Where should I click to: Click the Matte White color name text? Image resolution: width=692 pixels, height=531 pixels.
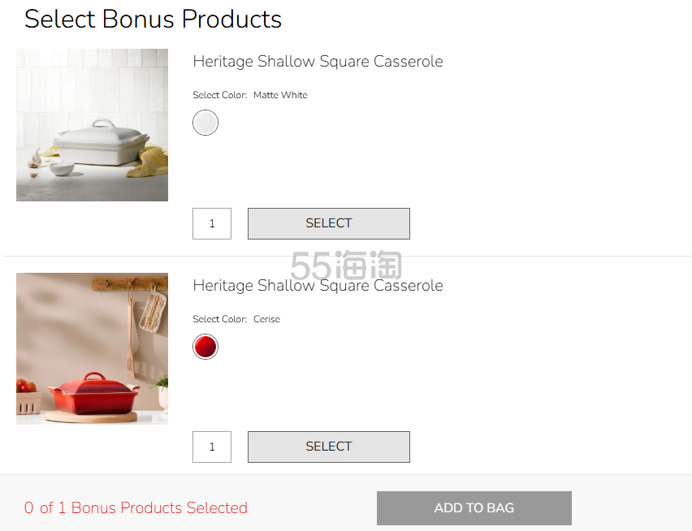click(x=280, y=95)
